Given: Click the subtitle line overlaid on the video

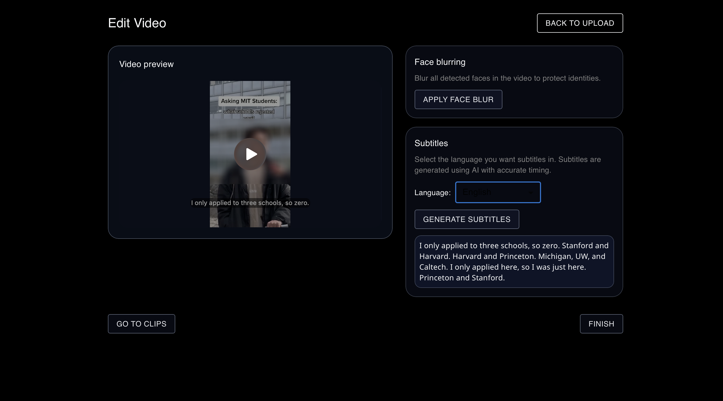Looking at the screenshot, I should [x=250, y=203].
